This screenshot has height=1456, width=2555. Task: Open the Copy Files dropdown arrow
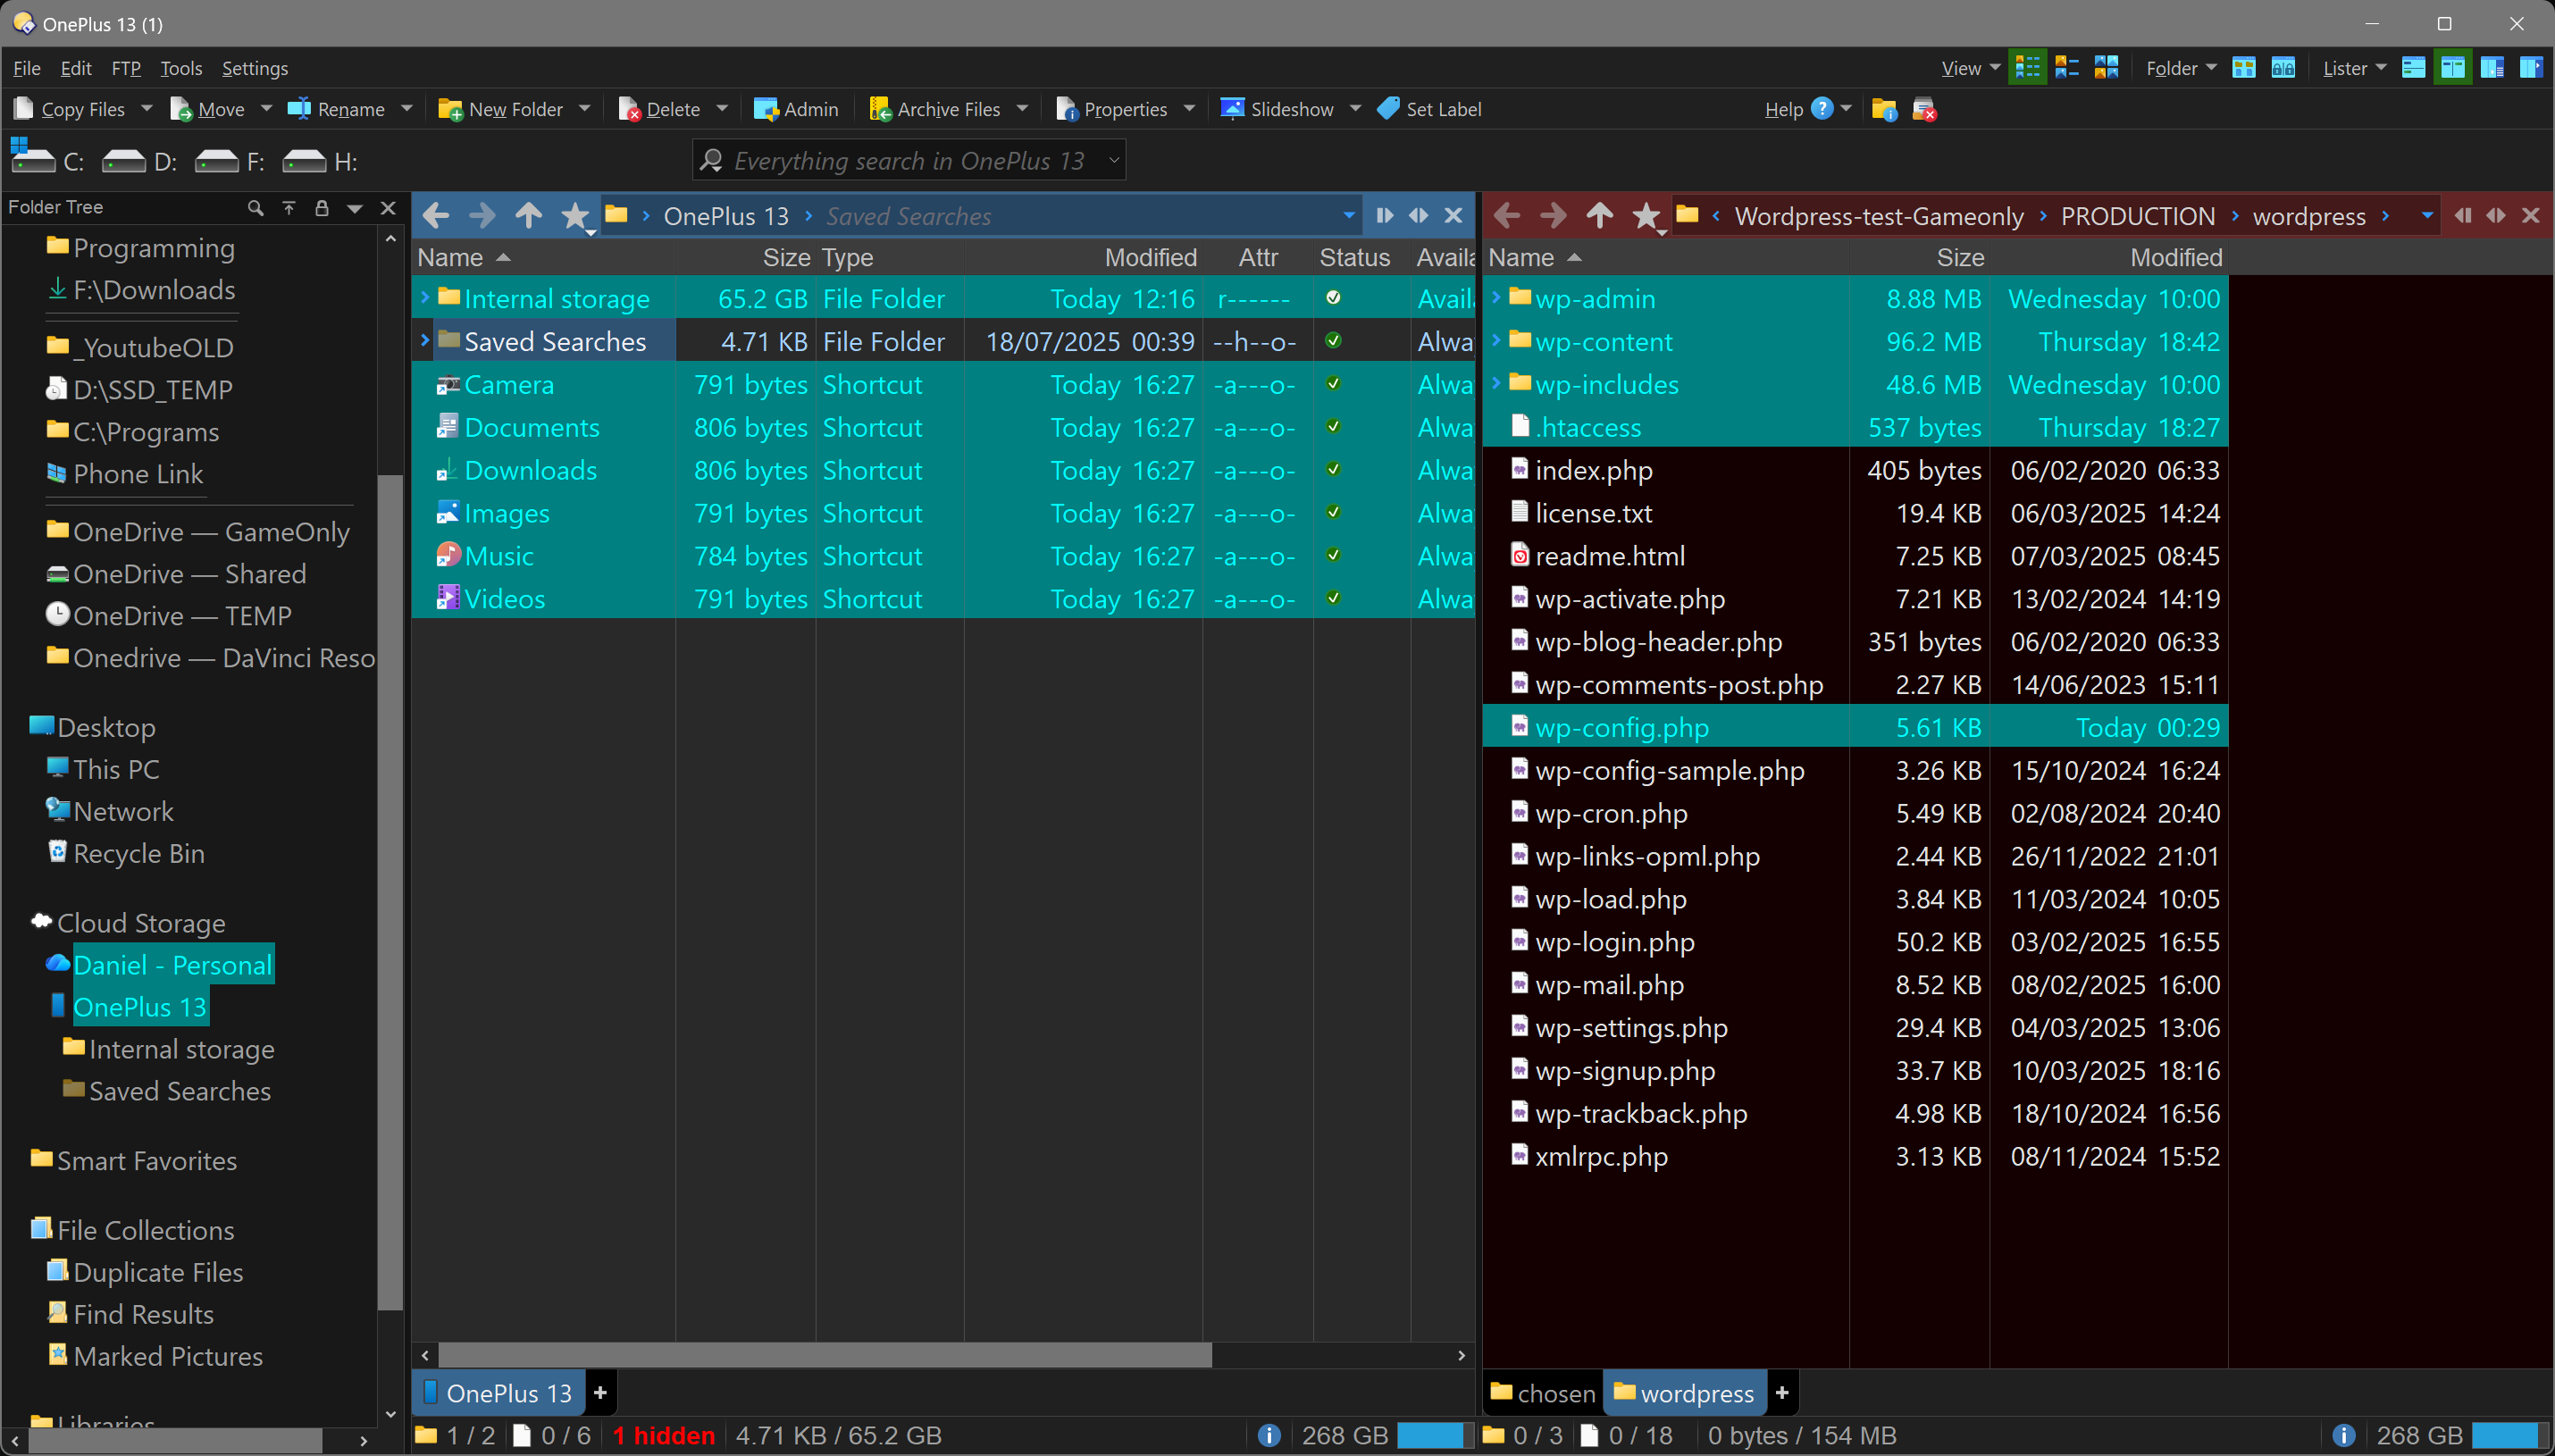(147, 109)
